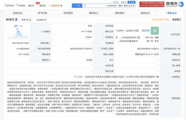
Task: Click the help icon beside 注册资本
Action: click(104, 37)
